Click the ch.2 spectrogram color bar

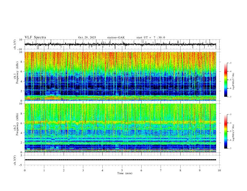coord(225,131)
